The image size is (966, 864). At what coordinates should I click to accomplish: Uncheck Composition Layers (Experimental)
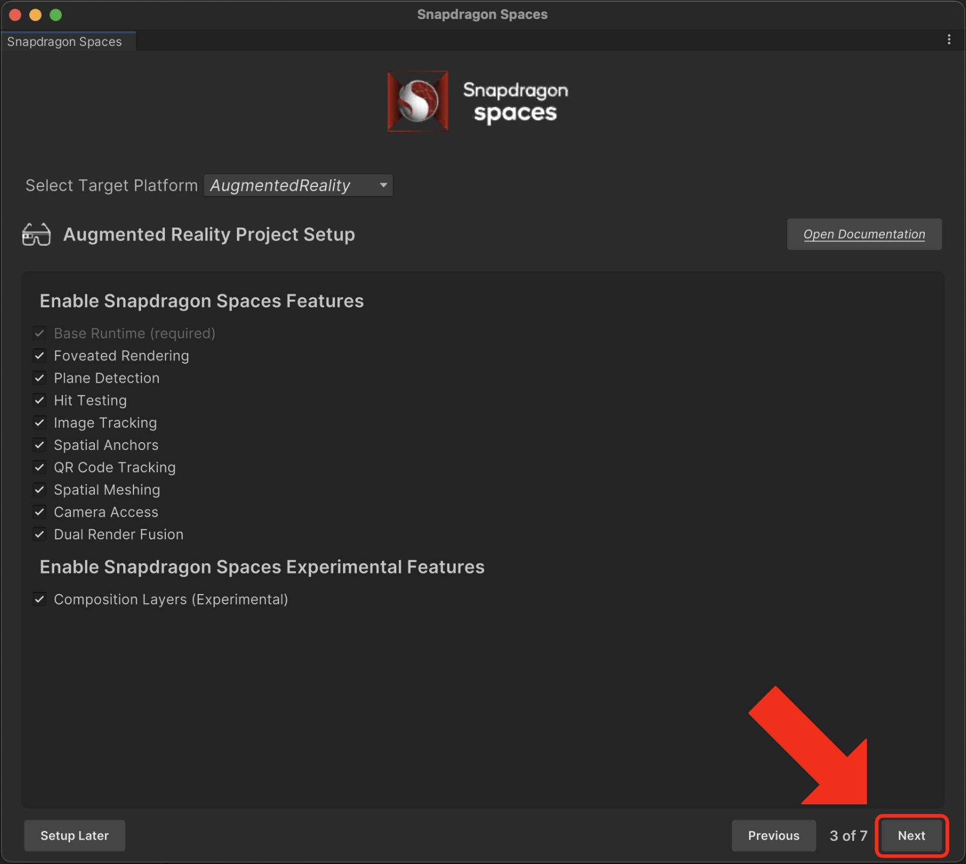tap(40, 599)
